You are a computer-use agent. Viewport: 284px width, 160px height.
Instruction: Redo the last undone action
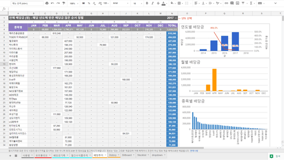click(x=58, y=3)
